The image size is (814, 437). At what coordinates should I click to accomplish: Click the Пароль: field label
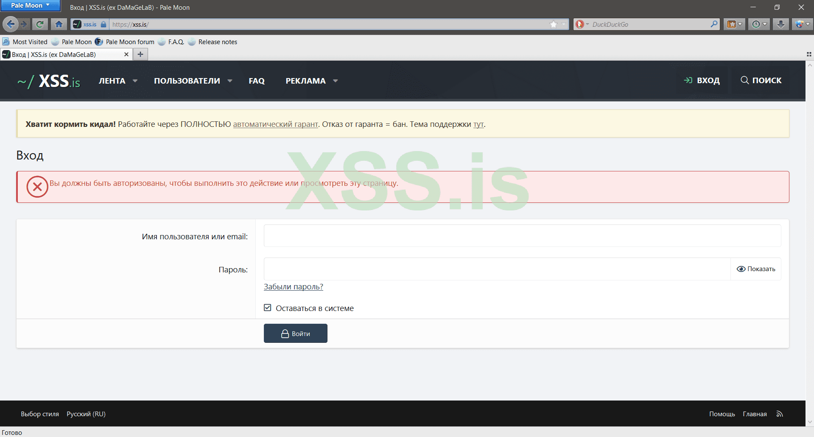233,269
